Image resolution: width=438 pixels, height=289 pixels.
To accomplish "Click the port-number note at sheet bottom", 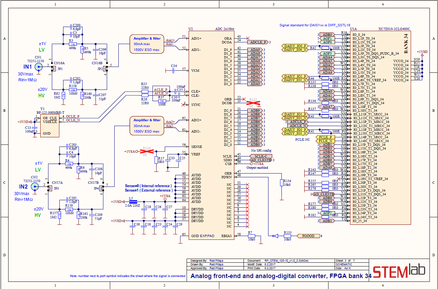I will coord(128,276).
